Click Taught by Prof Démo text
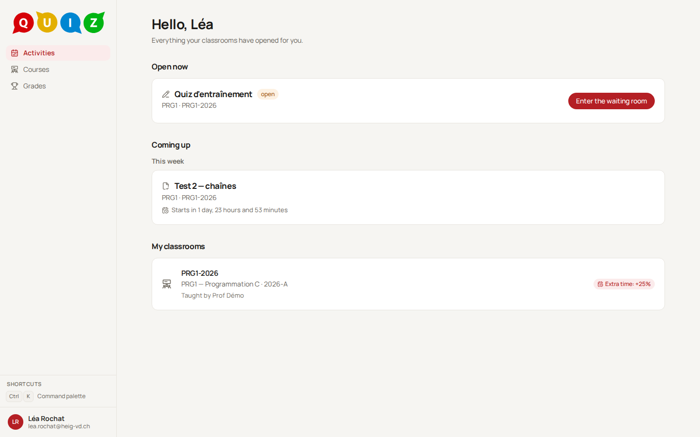The height and width of the screenshot is (437, 700). pos(212,295)
